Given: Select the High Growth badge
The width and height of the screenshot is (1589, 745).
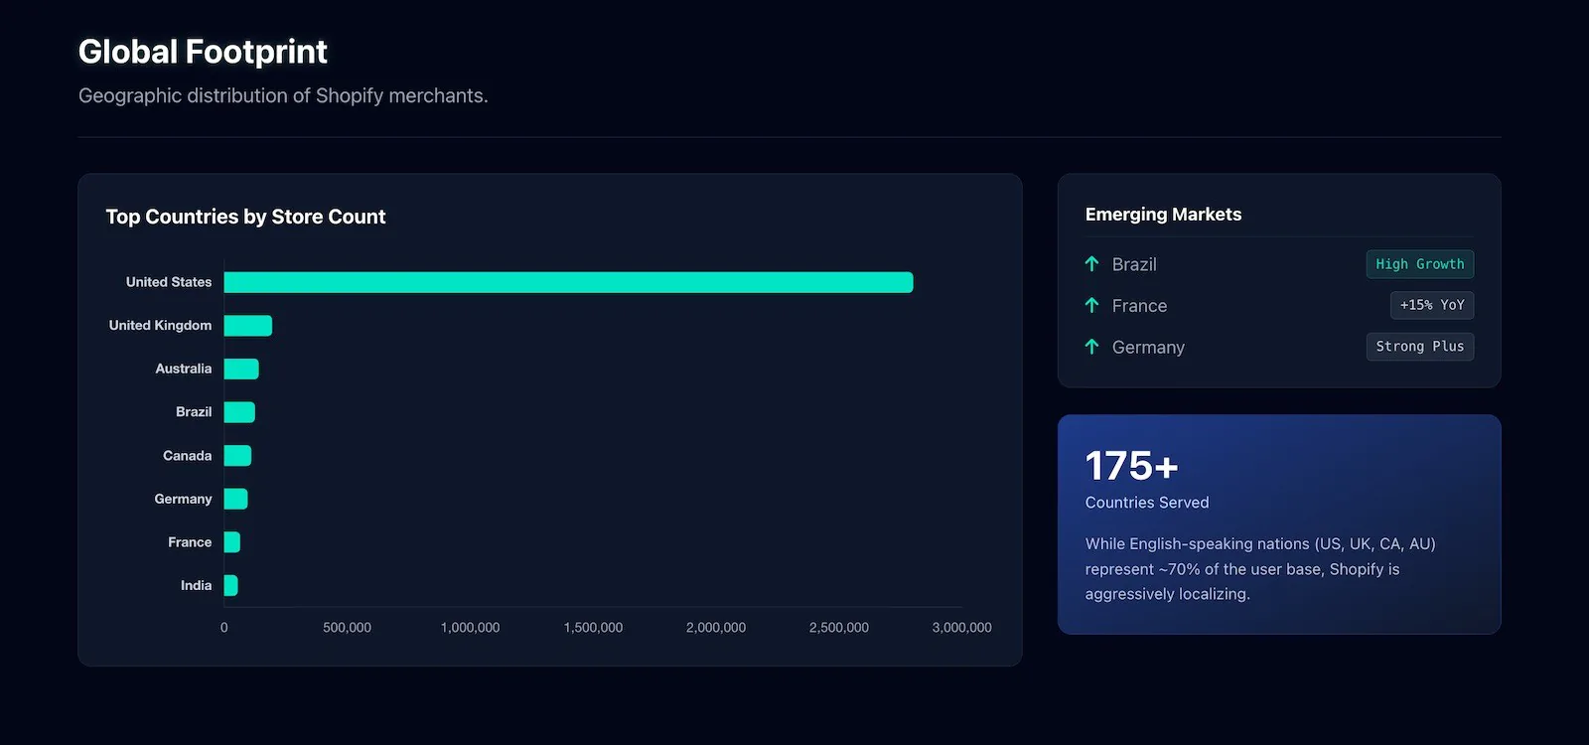Looking at the screenshot, I should (1420, 264).
